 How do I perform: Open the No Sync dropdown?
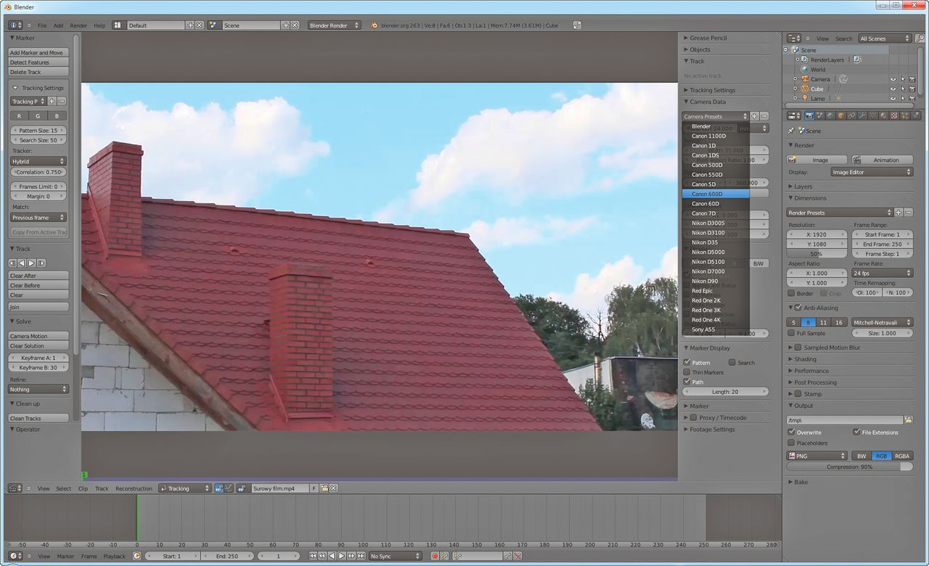[x=395, y=556]
